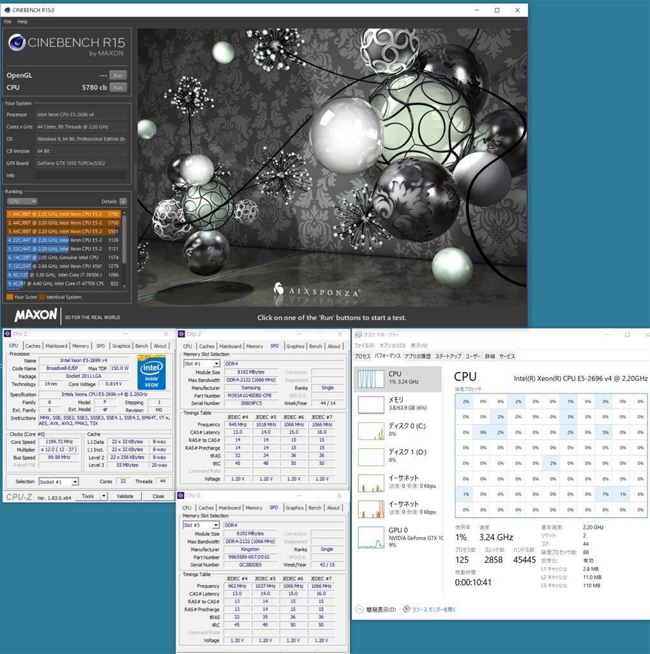Viewport: 650px width, 654px height.
Task: Click the resource monitor icon beside リソース モニターを開く
Action: pyautogui.click(x=407, y=609)
